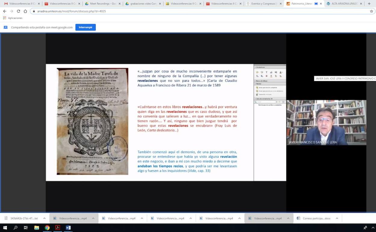Bookmark this page with the star
376x232 pixels.
371,11
